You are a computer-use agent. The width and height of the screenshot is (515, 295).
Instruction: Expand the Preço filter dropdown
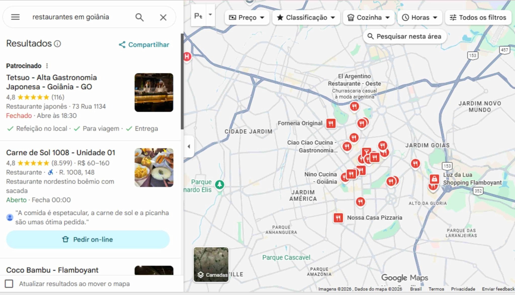tap(247, 17)
